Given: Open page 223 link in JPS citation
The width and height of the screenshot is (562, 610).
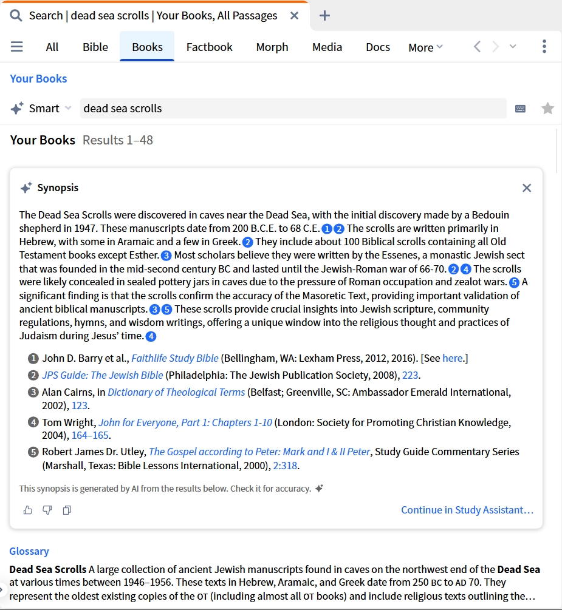Looking at the screenshot, I should coord(410,375).
